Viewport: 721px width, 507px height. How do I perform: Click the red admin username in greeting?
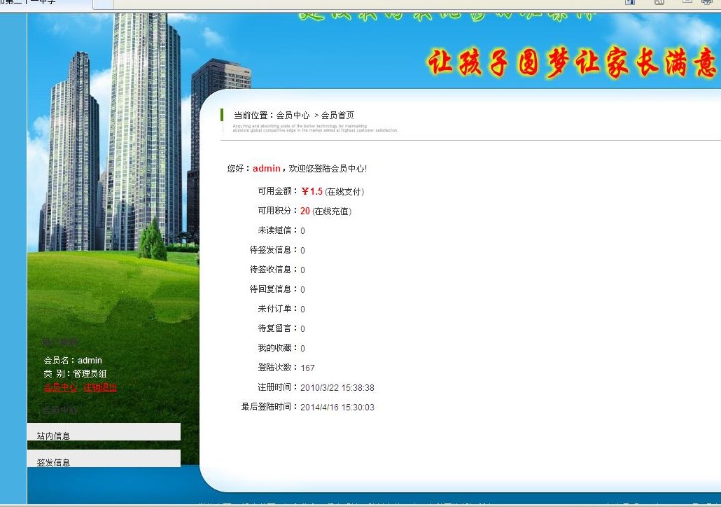(266, 169)
